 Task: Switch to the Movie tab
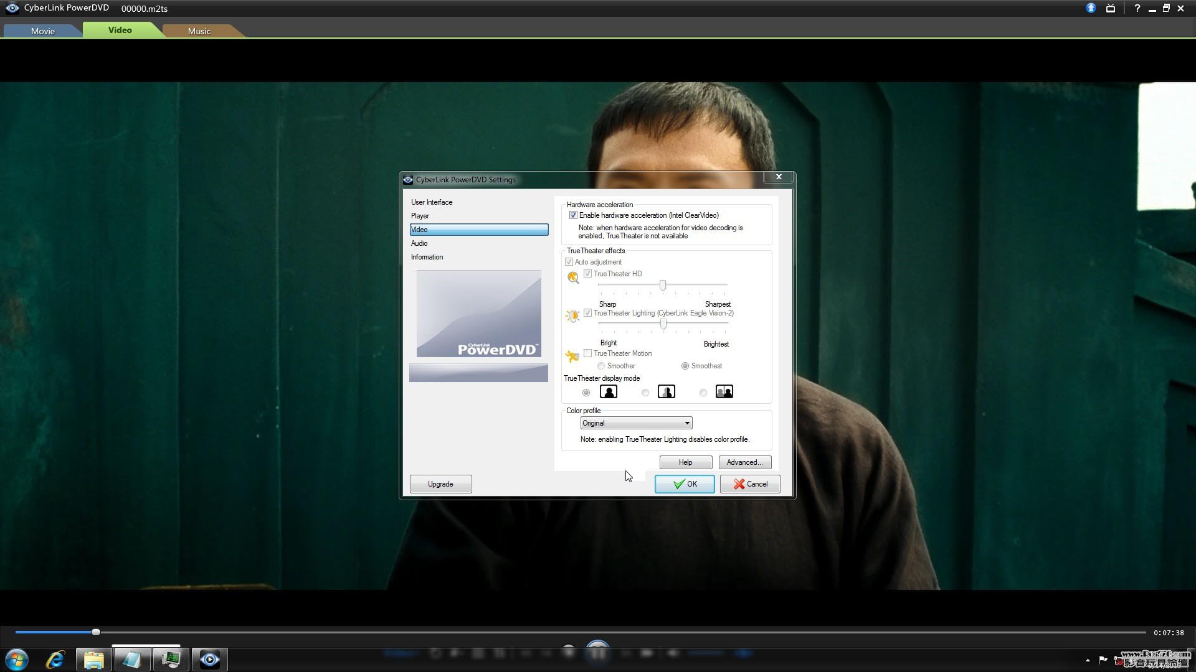point(42,30)
